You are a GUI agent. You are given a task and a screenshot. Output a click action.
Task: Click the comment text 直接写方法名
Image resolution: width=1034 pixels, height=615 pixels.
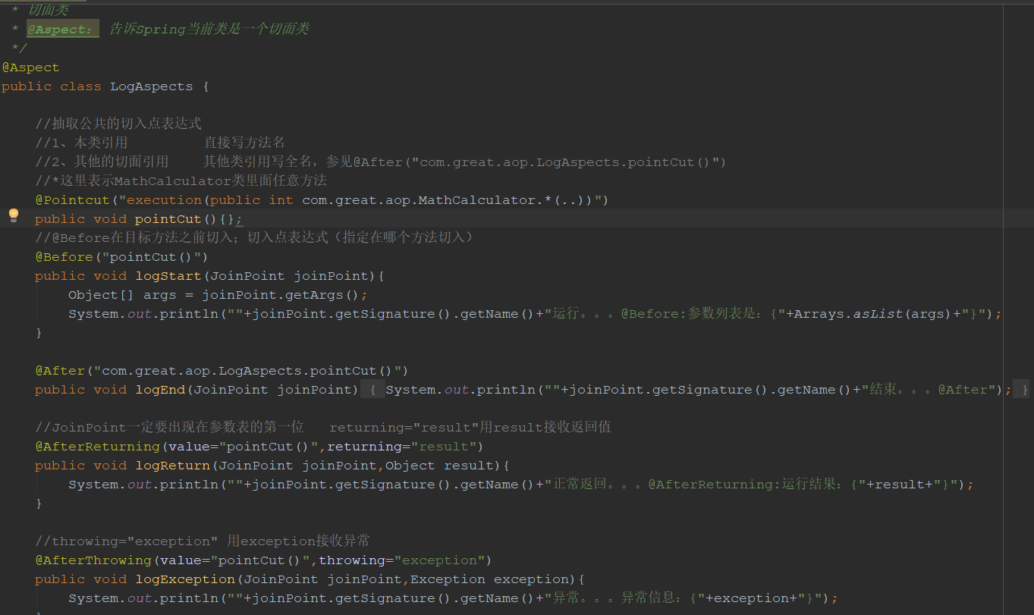pyautogui.click(x=244, y=143)
